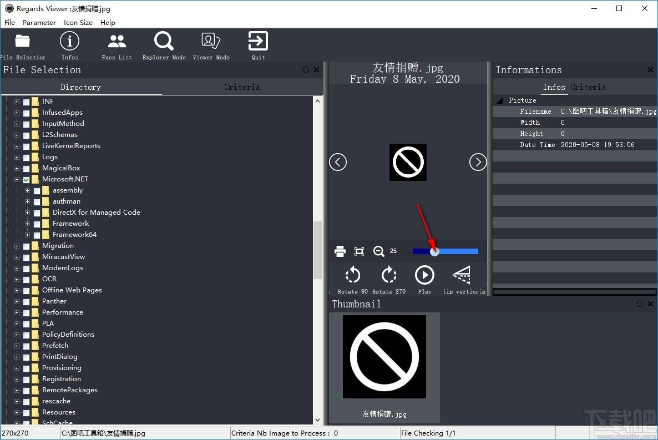Switch to Viewer Mode

(211, 41)
